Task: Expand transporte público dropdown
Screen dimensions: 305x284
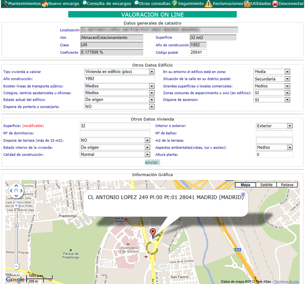Action: [x=152, y=86]
